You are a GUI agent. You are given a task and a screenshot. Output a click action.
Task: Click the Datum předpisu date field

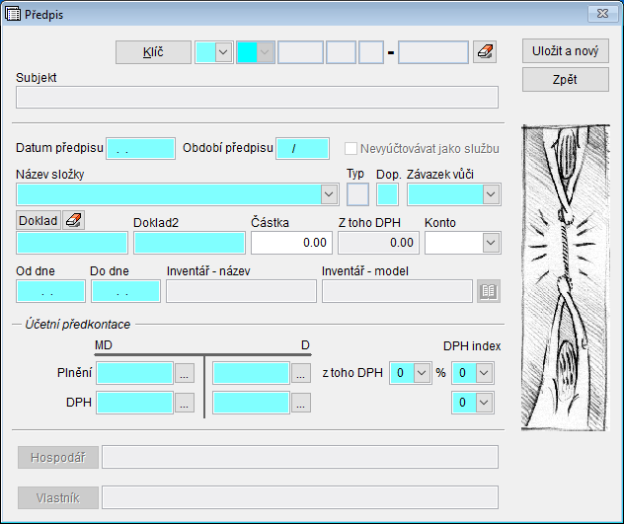point(139,149)
